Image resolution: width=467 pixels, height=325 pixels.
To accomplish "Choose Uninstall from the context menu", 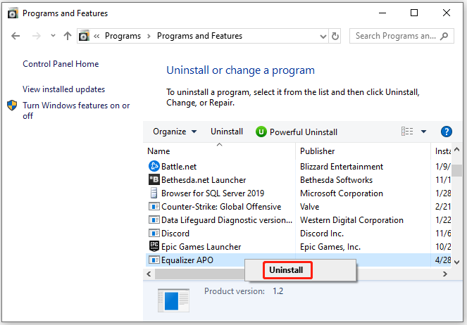I will [287, 270].
